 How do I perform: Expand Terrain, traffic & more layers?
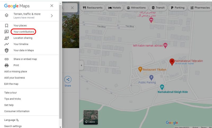(52, 16)
